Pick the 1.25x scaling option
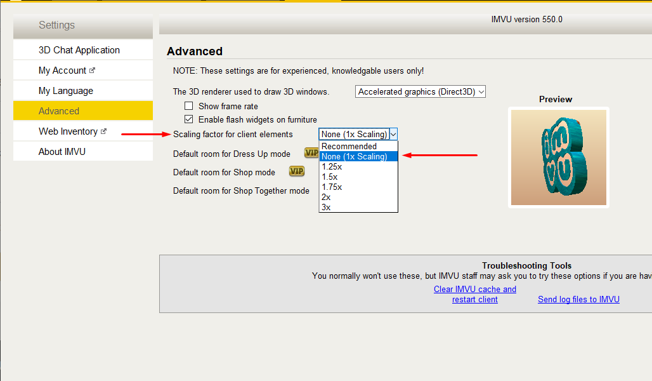This screenshot has width=652, height=381. pyautogui.click(x=358, y=166)
